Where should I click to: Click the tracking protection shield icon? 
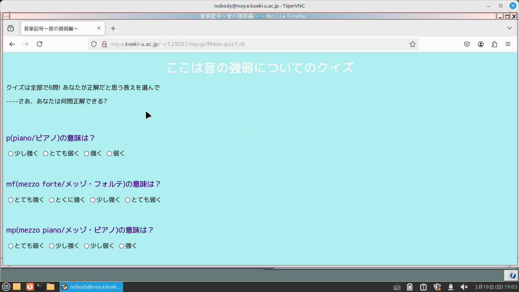(94, 44)
